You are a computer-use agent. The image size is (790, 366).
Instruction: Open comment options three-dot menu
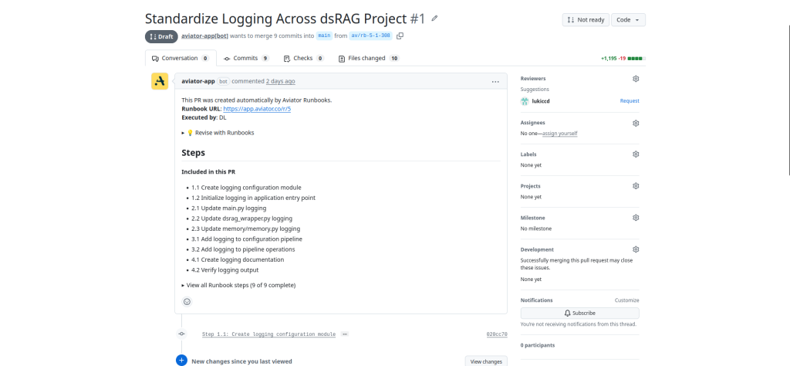pyautogui.click(x=496, y=81)
